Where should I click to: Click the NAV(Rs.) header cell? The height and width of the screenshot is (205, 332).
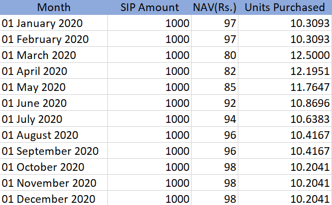coord(215,7)
